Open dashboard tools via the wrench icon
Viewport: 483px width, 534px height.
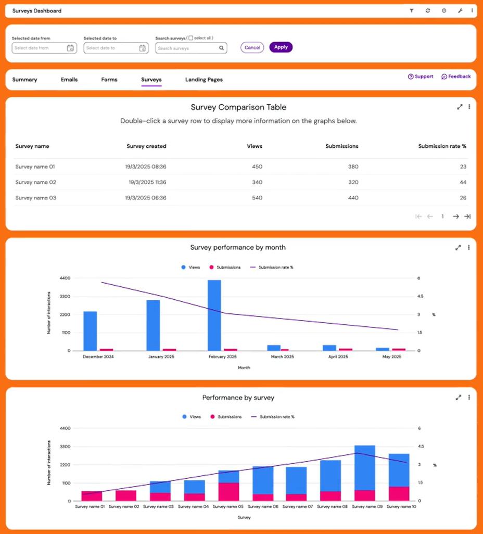(460, 10)
